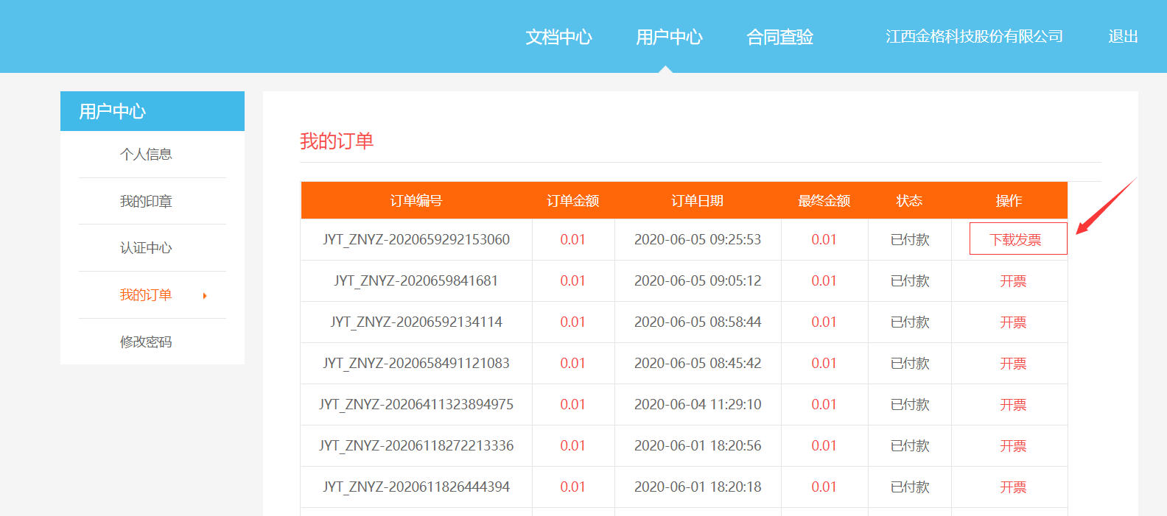Click 开票 for order JYT_ZNYZ-2020659841681
1167x516 pixels.
(1013, 281)
